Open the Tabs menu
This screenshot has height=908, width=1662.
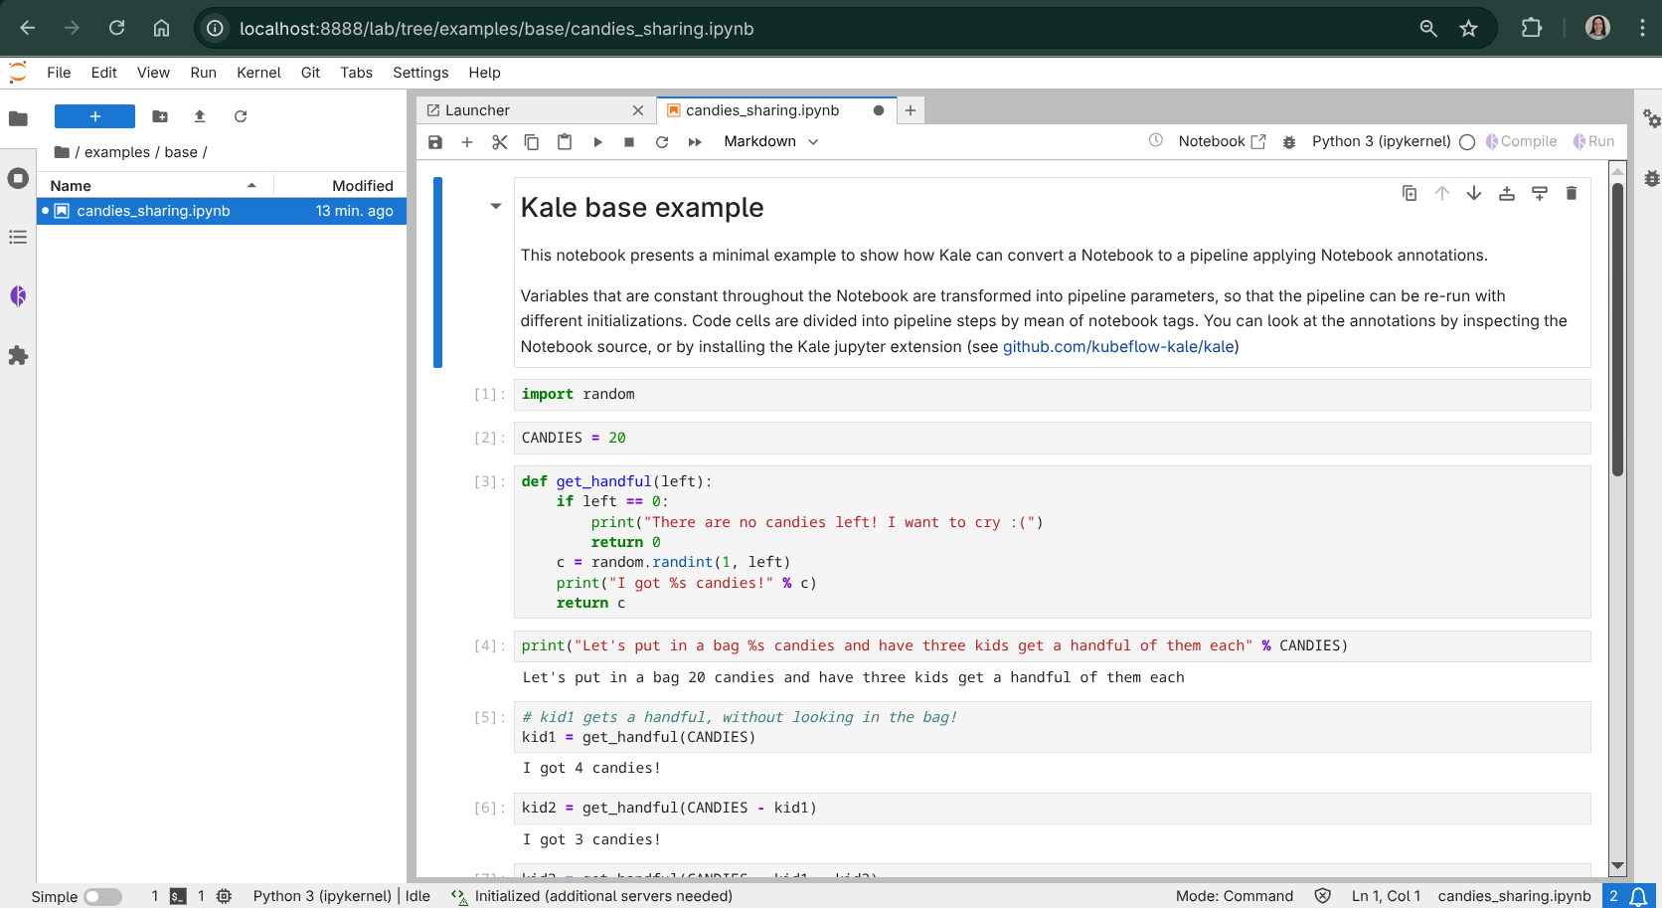(x=356, y=73)
